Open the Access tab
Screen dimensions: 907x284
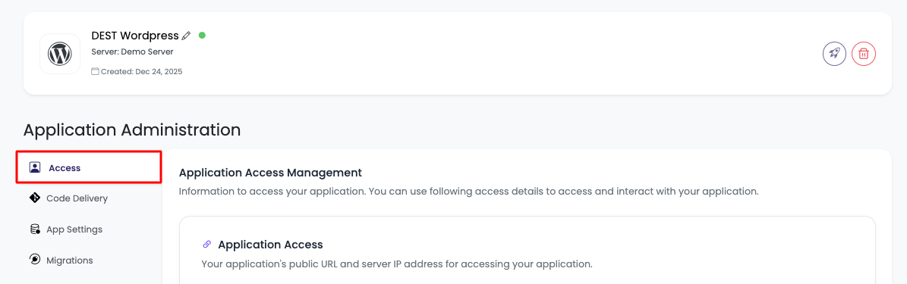point(89,167)
